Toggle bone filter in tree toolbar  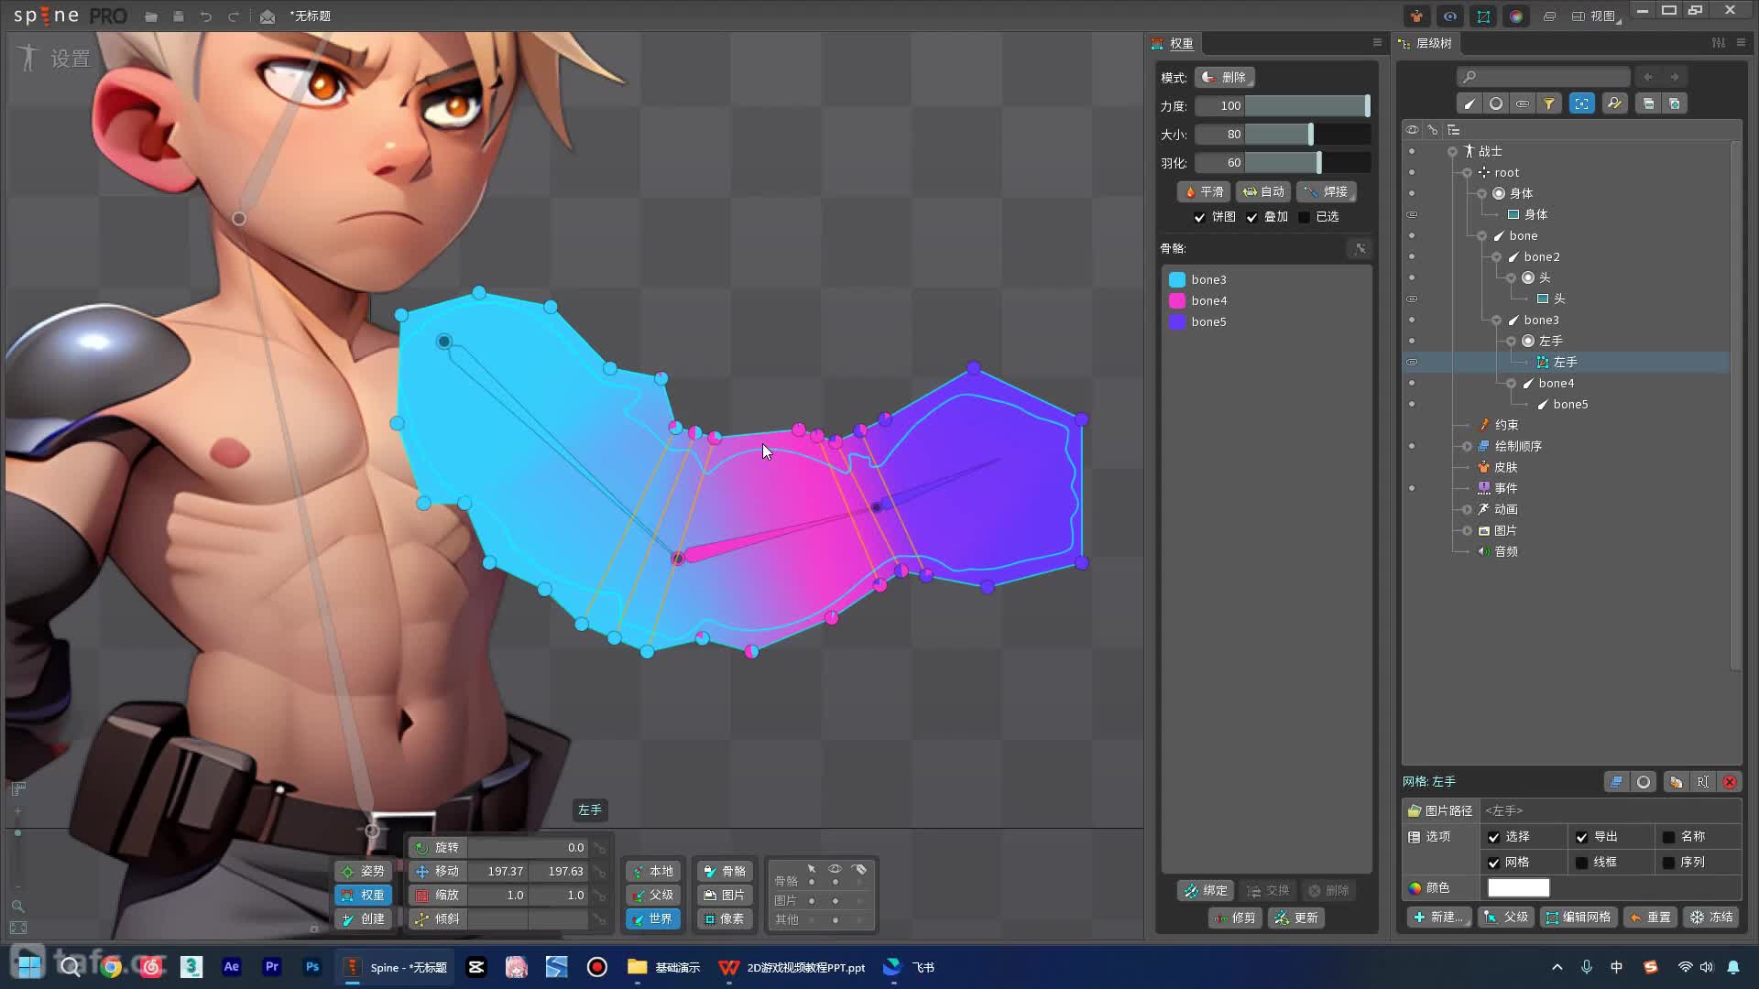click(x=1469, y=103)
